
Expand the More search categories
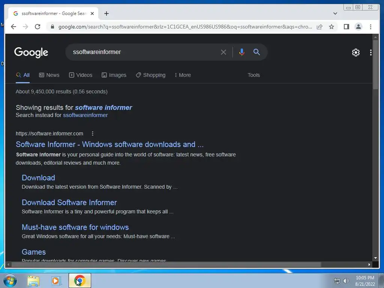[x=183, y=75]
